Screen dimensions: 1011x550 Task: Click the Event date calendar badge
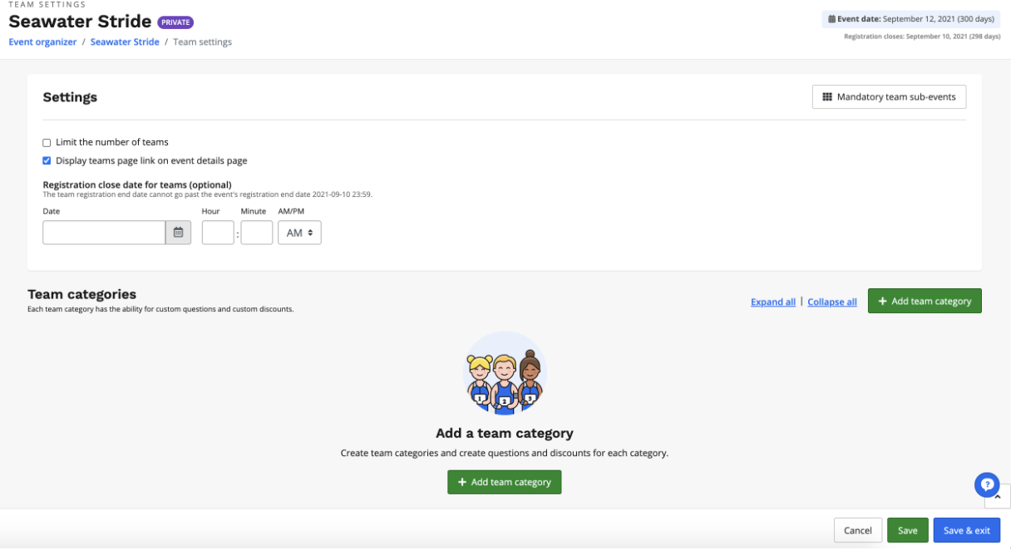[x=911, y=19]
